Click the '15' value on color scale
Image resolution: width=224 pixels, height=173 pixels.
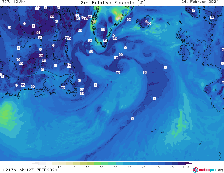click(59, 167)
